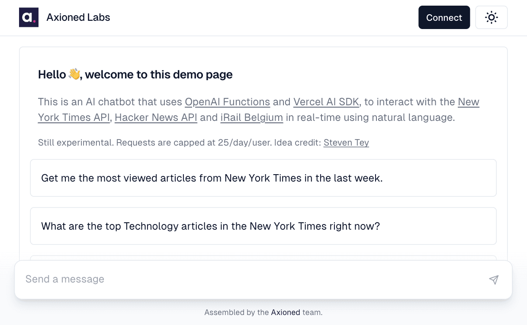Screen dimensions: 527x325
Task: Toggle the sun theme switcher
Action: click(491, 17)
